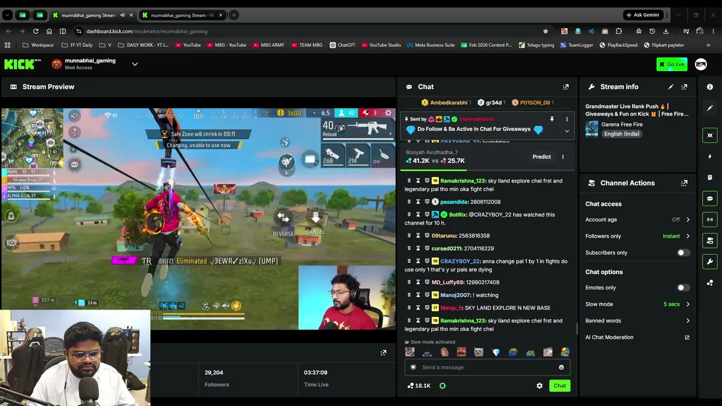Select the pencil icon in the right sidebar
This screenshot has width=722, height=406.
710,108
